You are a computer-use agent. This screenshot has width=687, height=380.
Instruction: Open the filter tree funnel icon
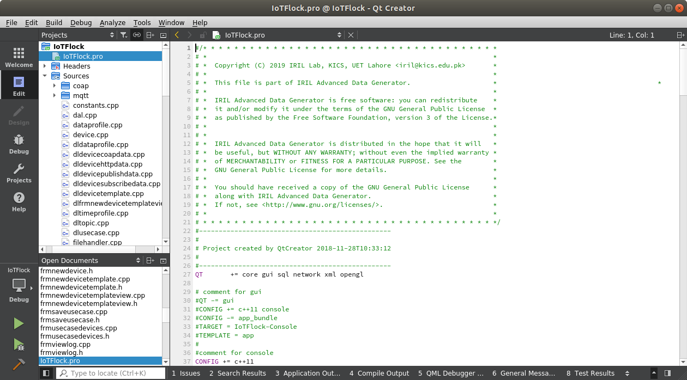click(124, 35)
